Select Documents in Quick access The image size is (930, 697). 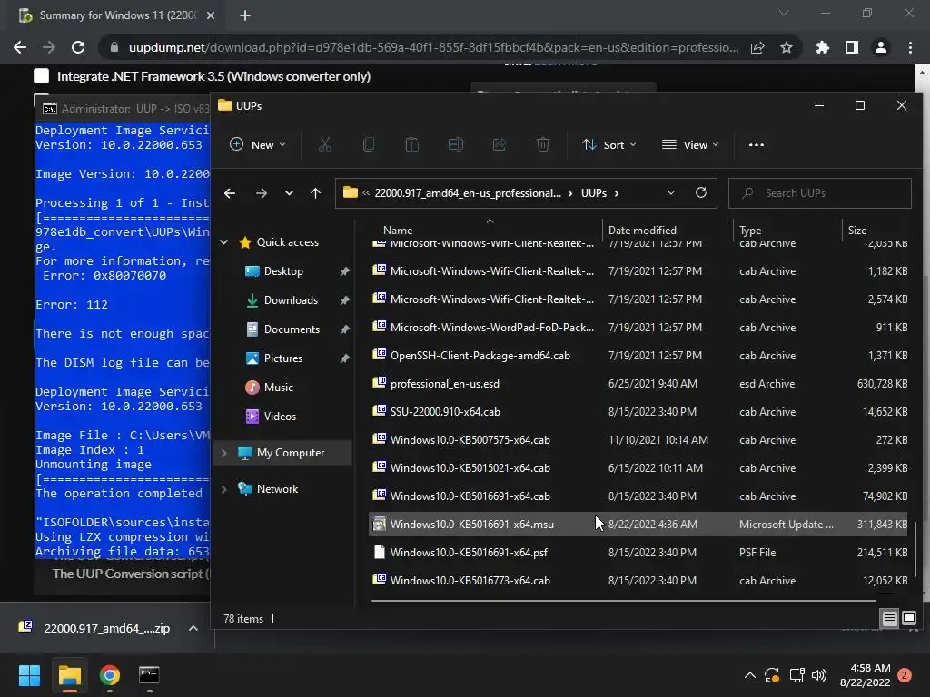point(292,329)
